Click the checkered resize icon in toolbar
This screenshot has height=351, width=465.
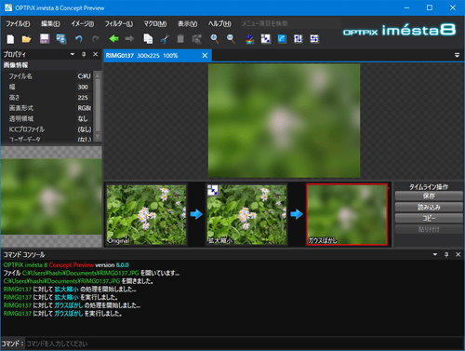(266, 39)
